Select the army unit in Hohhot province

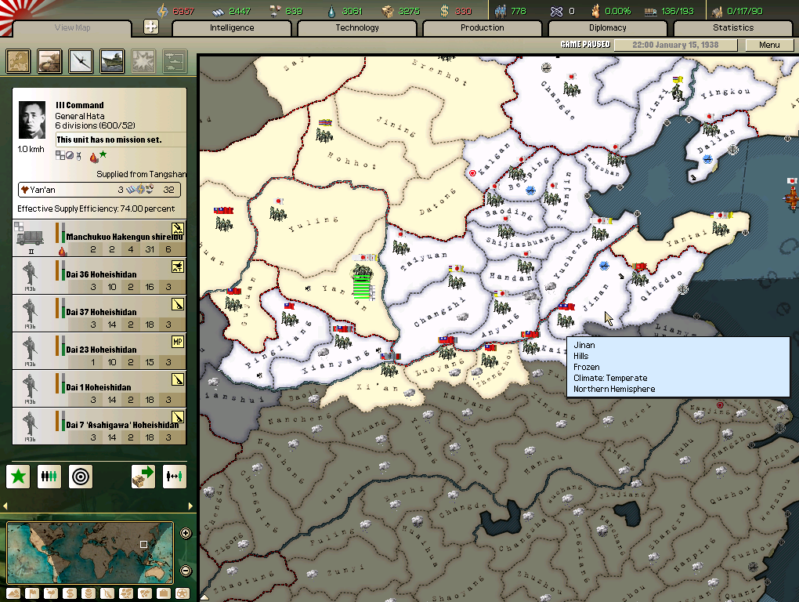tap(324, 135)
